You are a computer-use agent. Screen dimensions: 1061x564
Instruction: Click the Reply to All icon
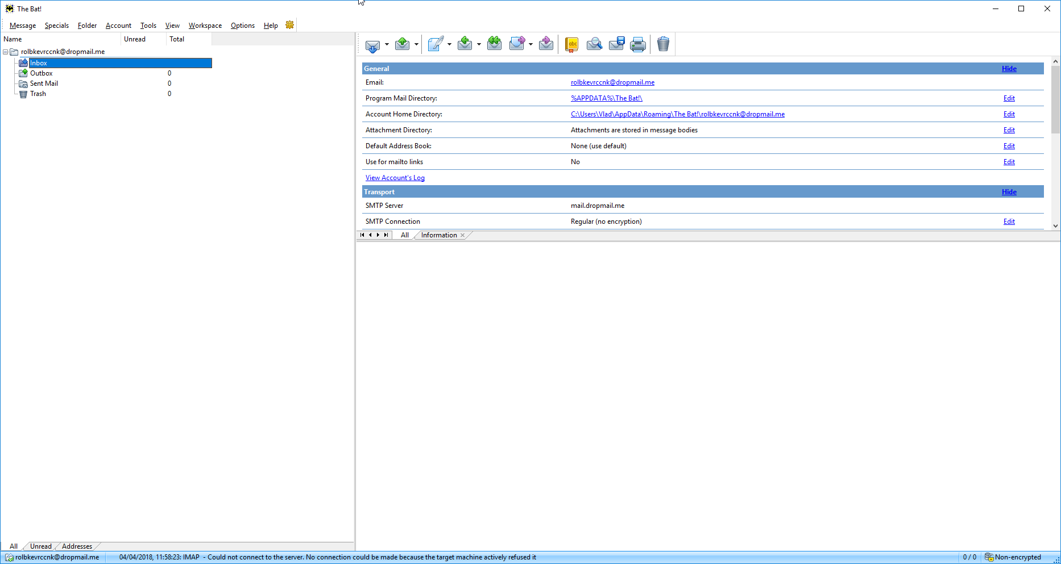pyautogui.click(x=495, y=44)
